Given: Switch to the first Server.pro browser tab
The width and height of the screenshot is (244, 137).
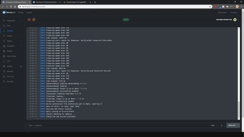Looking at the screenshot, I should point(16,2).
